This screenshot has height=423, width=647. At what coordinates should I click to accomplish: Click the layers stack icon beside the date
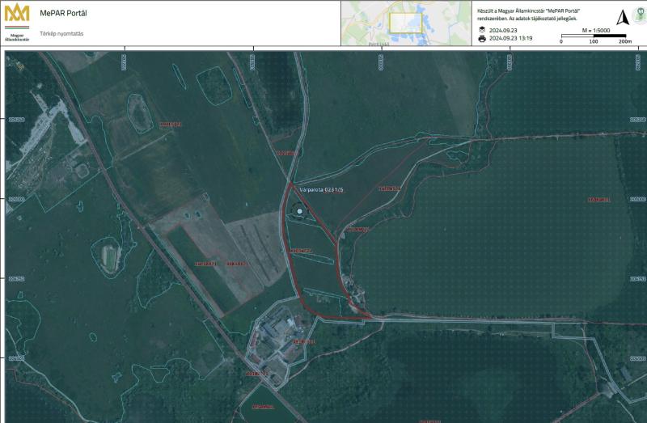482,29
